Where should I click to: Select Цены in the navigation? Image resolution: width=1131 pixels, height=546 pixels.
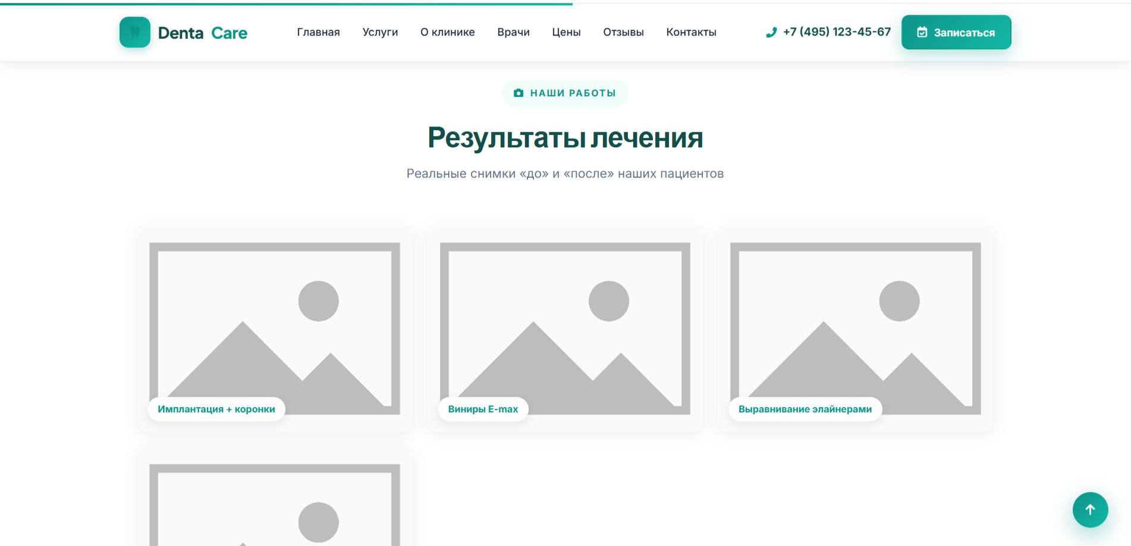click(566, 32)
